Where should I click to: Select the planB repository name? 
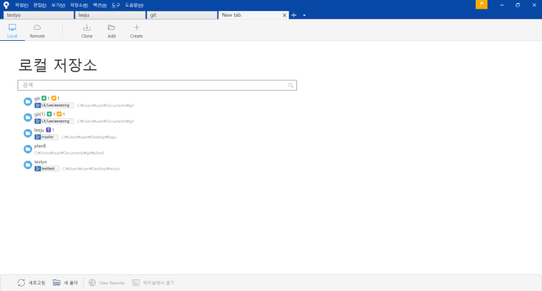point(40,146)
